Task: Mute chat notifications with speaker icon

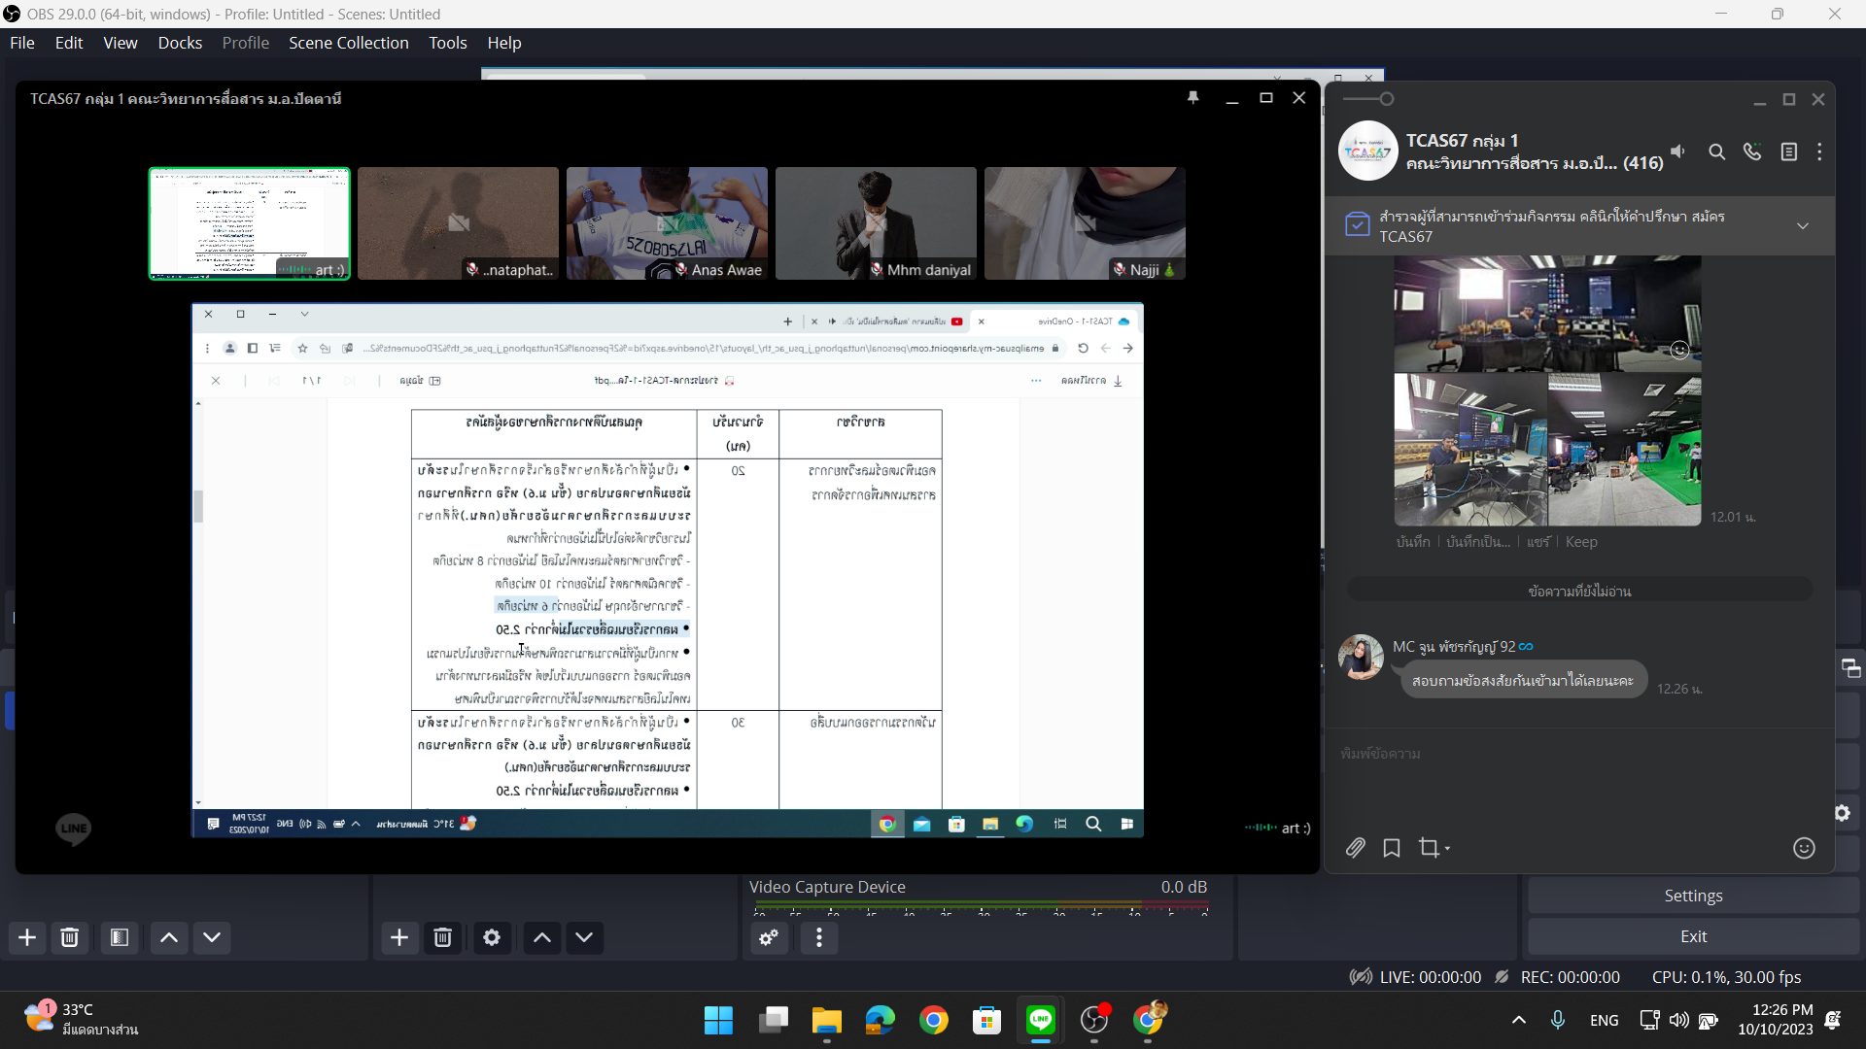Action: coord(1678,152)
